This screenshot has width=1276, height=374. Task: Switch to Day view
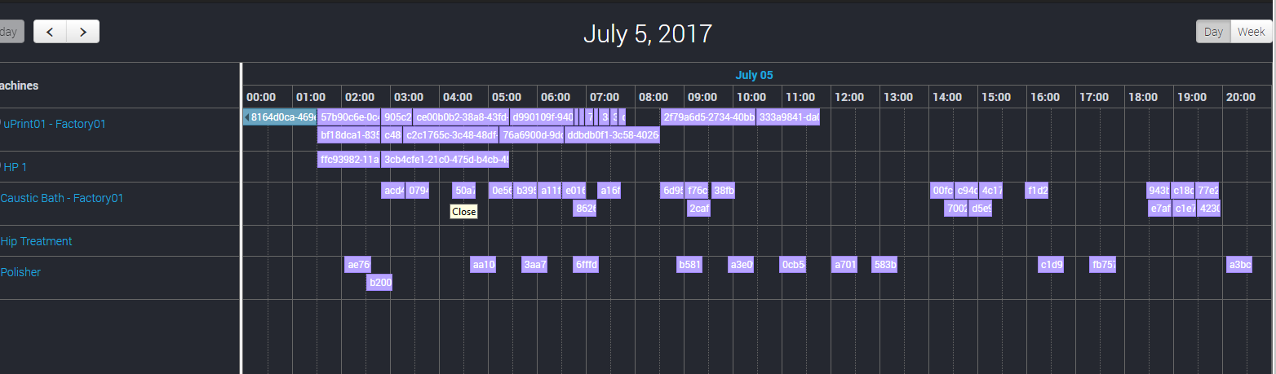pyautogui.click(x=1213, y=32)
